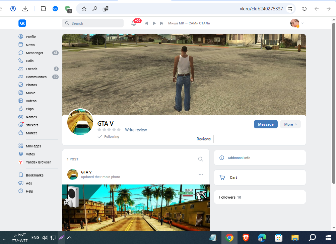The image size is (336, 244).
Task: Click the translate page icon
Action: click(x=106, y=9)
